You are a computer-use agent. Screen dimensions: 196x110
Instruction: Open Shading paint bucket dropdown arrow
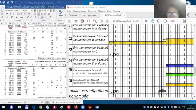point(38,17)
